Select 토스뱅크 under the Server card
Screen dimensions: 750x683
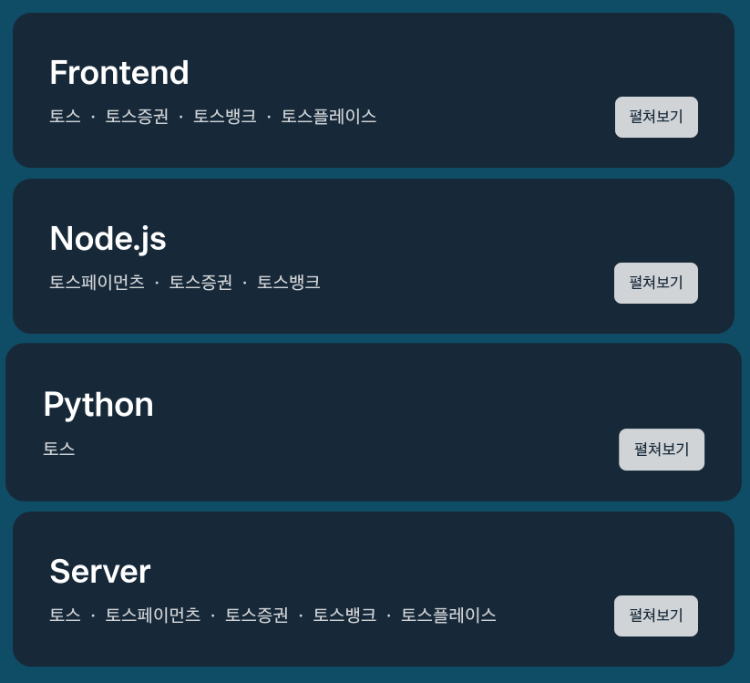coord(344,615)
